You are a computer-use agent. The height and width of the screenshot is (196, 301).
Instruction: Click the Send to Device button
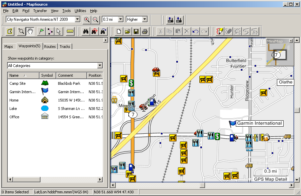click(171, 20)
